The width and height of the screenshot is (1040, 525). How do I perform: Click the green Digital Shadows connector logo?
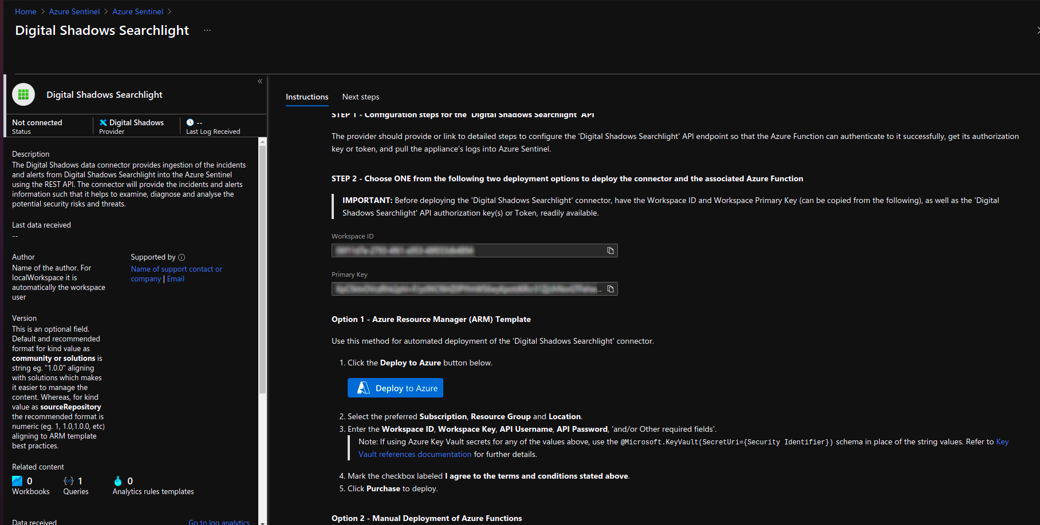click(23, 94)
